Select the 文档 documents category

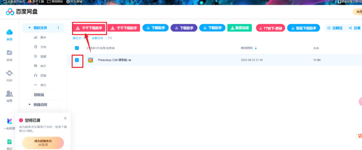(40, 47)
